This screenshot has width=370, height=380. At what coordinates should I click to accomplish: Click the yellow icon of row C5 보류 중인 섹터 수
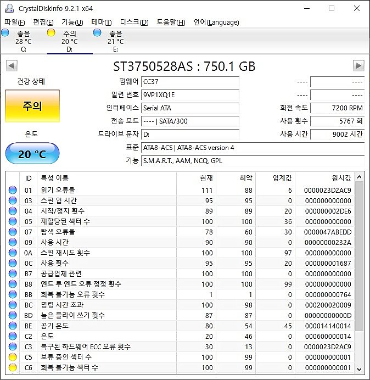13,357
